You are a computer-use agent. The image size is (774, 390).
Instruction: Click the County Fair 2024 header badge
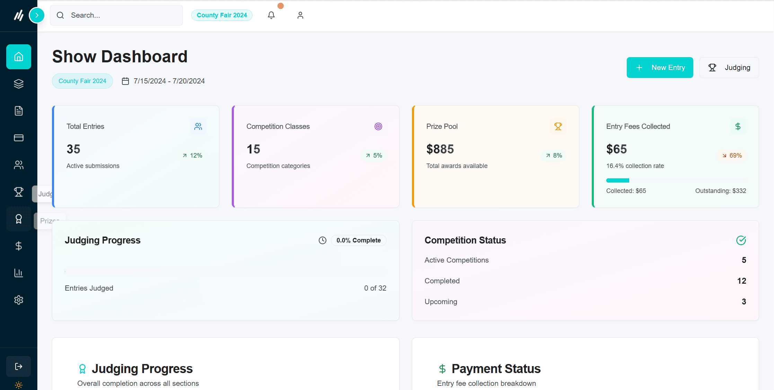(222, 15)
